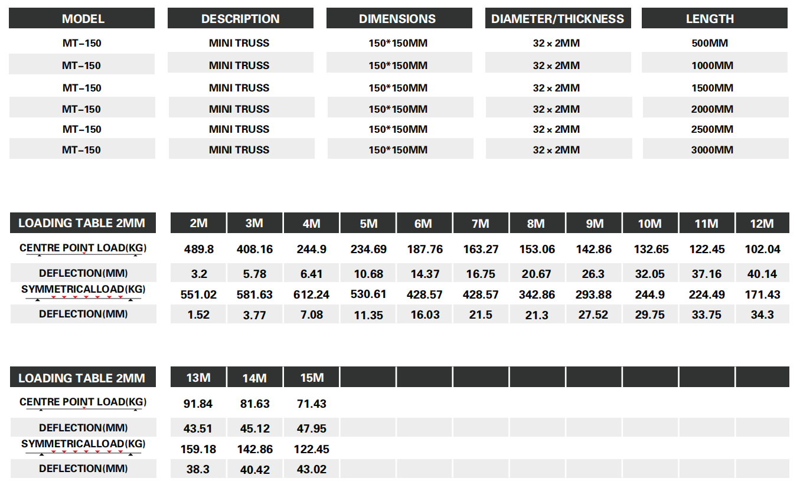This screenshot has width=800, height=488.
Task: Select the 2M span column header
Action: tap(198, 224)
